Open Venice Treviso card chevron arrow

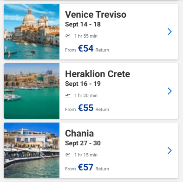[170, 32]
